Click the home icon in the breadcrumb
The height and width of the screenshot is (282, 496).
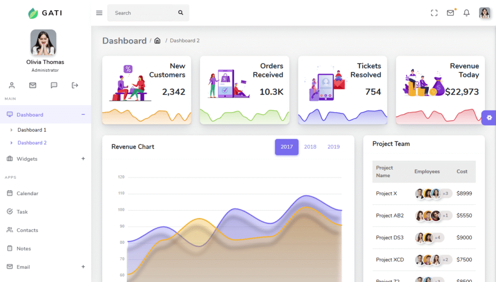(157, 41)
